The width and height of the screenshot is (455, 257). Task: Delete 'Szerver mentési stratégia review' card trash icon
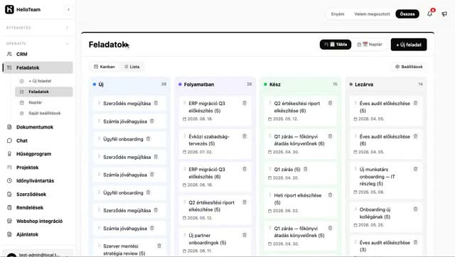click(x=159, y=246)
